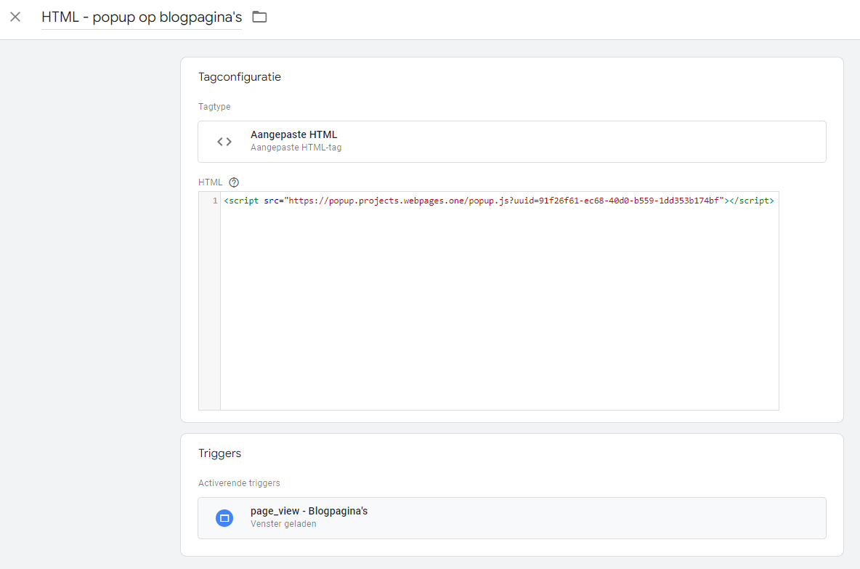This screenshot has width=860, height=569.
Task: Click the closing </script> tag in editor
Action: click(752, 201)
